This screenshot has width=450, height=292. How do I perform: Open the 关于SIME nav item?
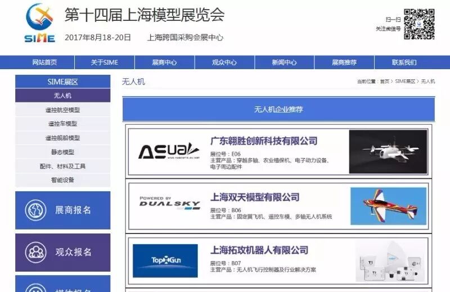click(x=105, y=62)
